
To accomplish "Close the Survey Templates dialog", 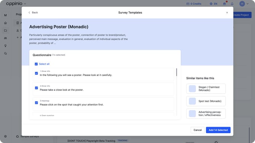I will point(227,13).
